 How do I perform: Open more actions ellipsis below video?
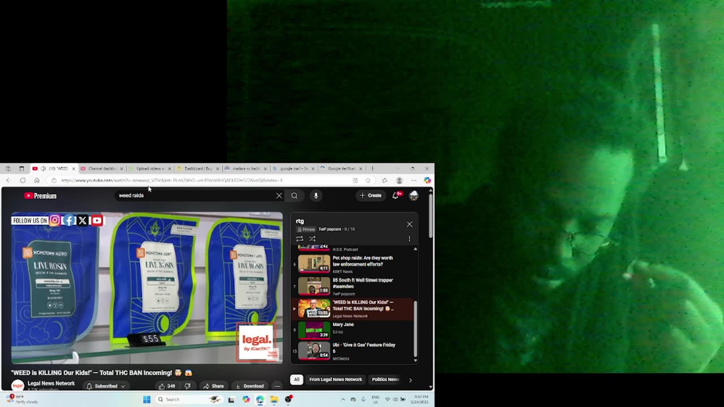click(277, 386)
